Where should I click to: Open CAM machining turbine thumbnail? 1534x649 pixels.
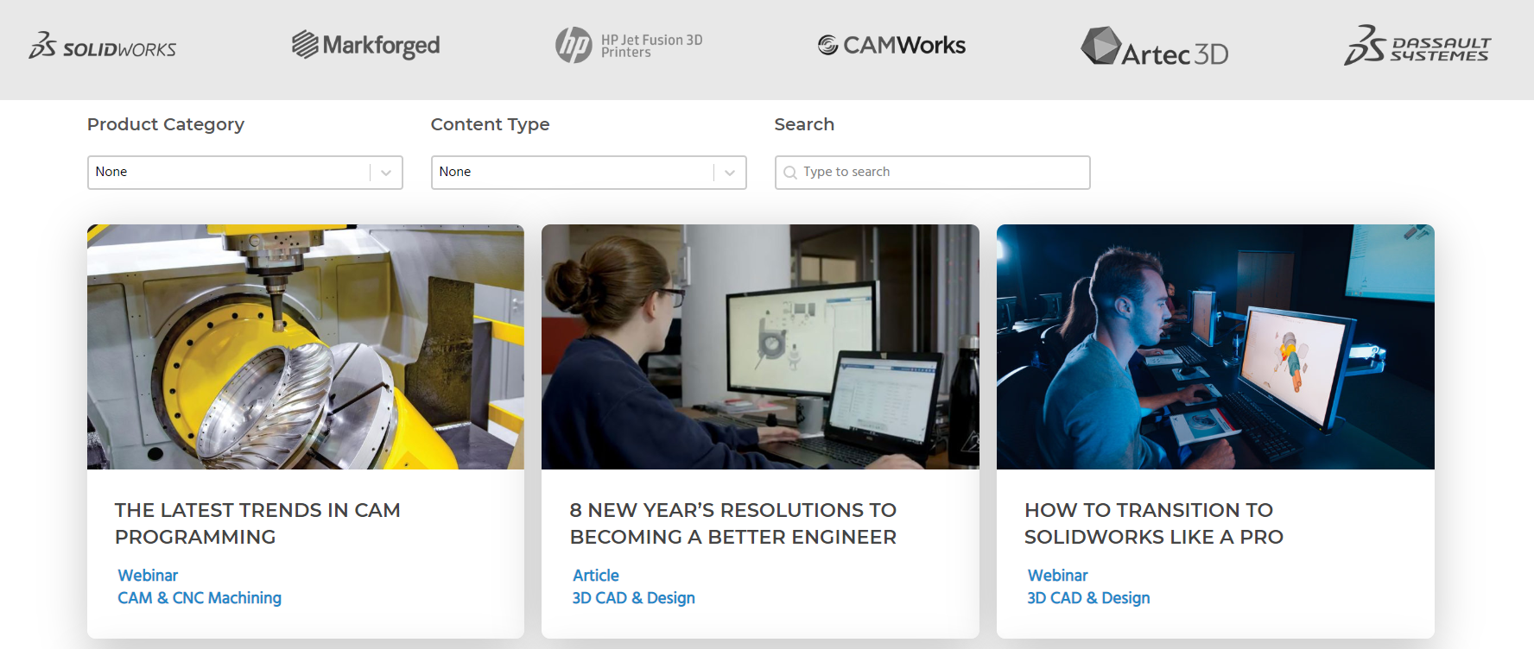click(306, 347)
